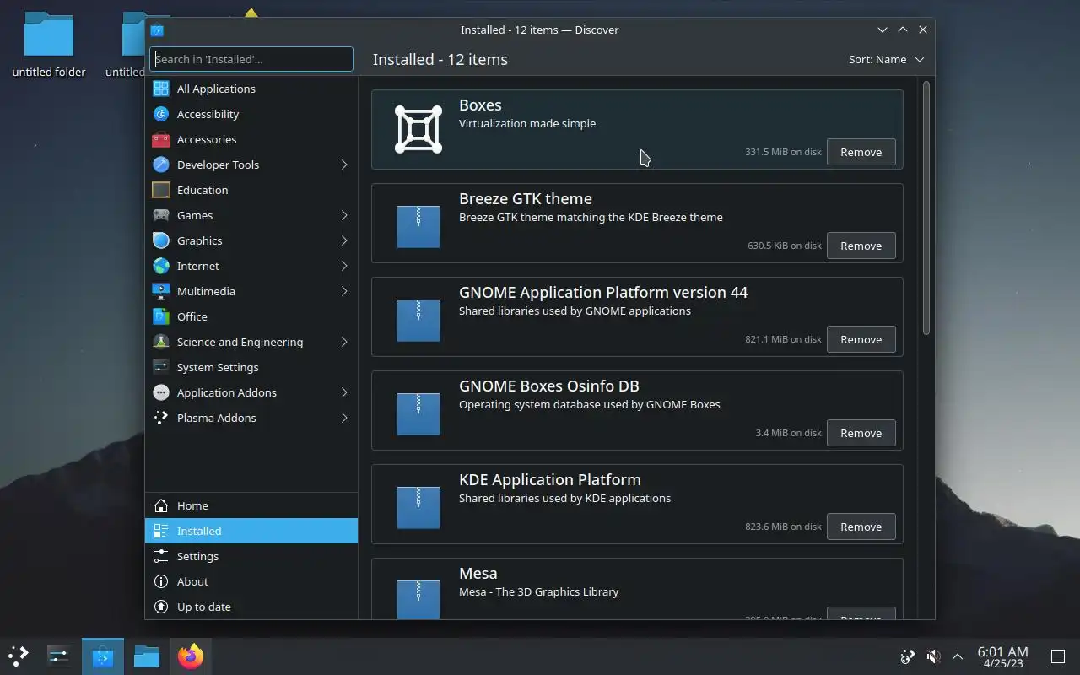Expand the Multimedia subcategories arrow
Image resolution: width=1080 pixels, height=675 pixels.
tap(344, 291)
